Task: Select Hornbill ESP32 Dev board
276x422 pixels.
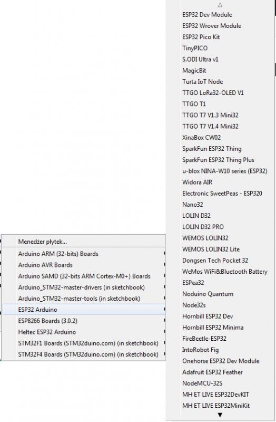Action: [220, 316]
